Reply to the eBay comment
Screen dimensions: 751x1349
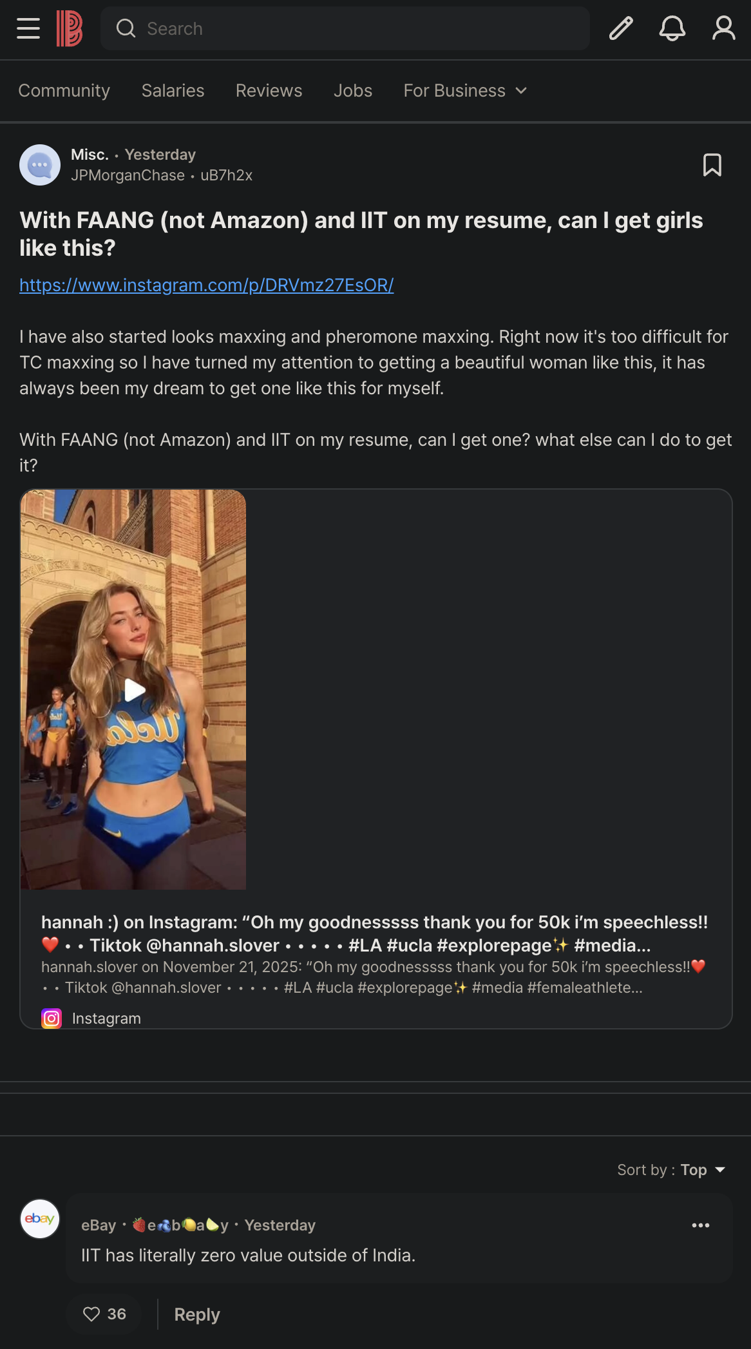coord(197,1314)
